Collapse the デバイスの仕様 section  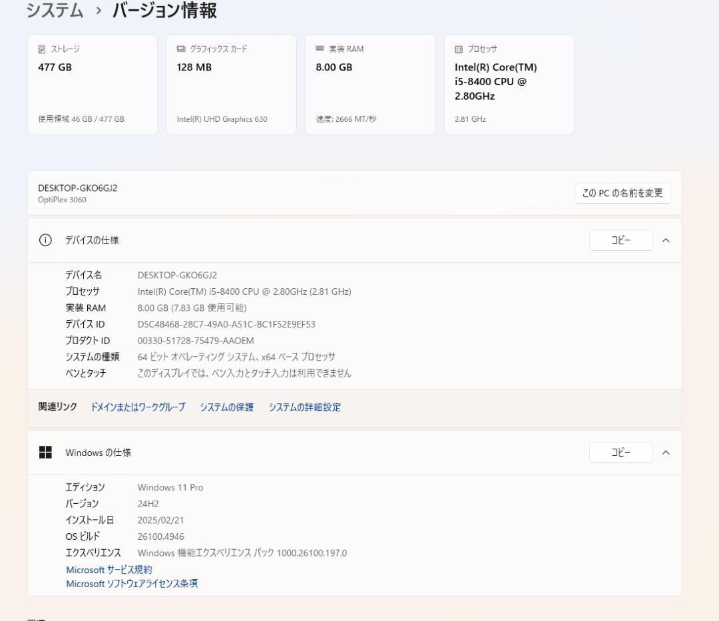(x=665, y=240)
